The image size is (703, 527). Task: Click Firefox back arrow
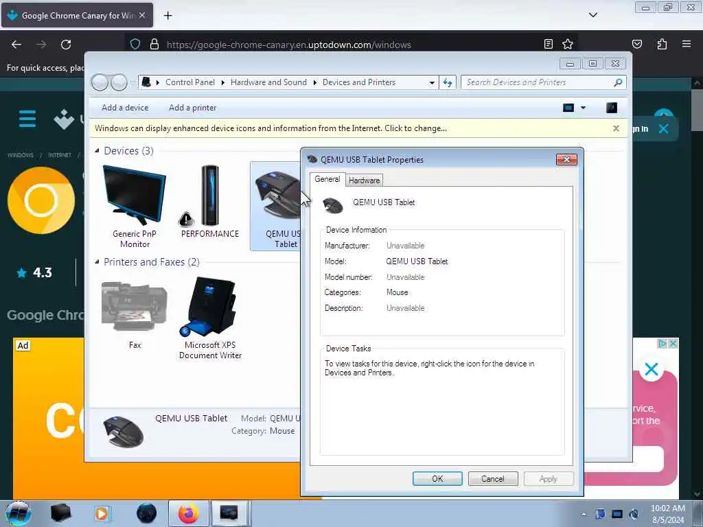point(16,45)
